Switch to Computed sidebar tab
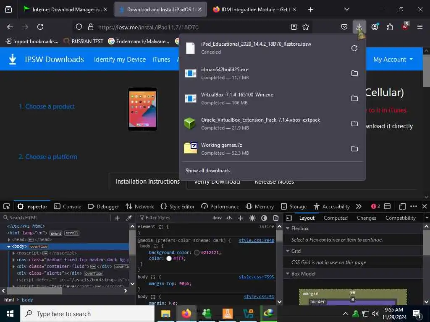The height and width of the screenshot is (322, 430). coord(336,218)
